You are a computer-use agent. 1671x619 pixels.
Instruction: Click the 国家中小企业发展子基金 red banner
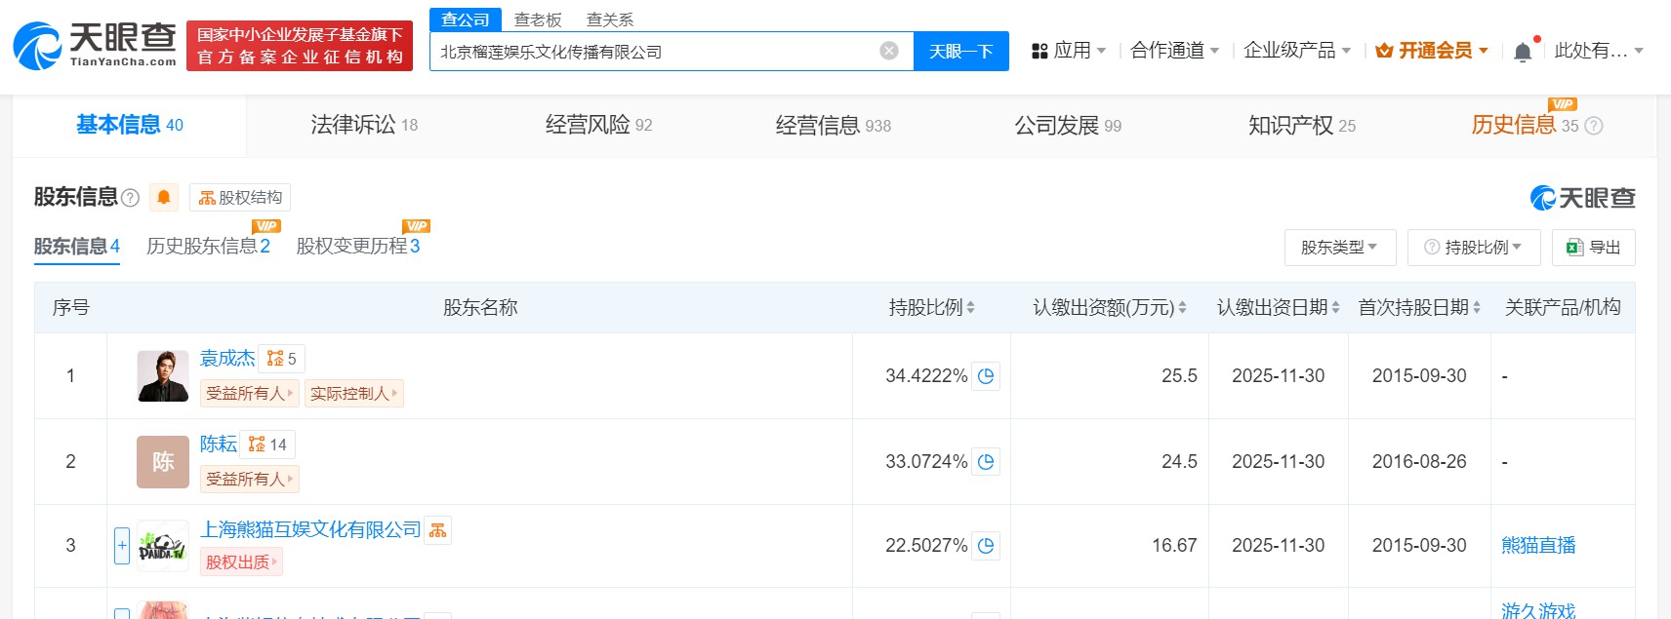300,46
